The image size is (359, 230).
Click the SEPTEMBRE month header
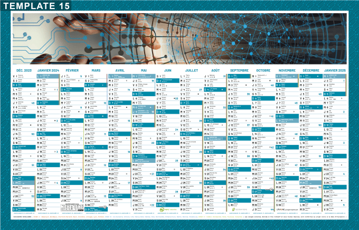click(x=239, y=70)
